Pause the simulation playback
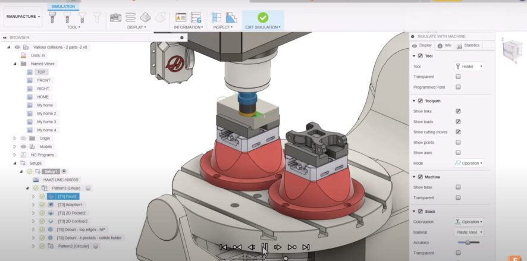Image resolution: width=527 pixels, height=261 pixels. (265, 247)
